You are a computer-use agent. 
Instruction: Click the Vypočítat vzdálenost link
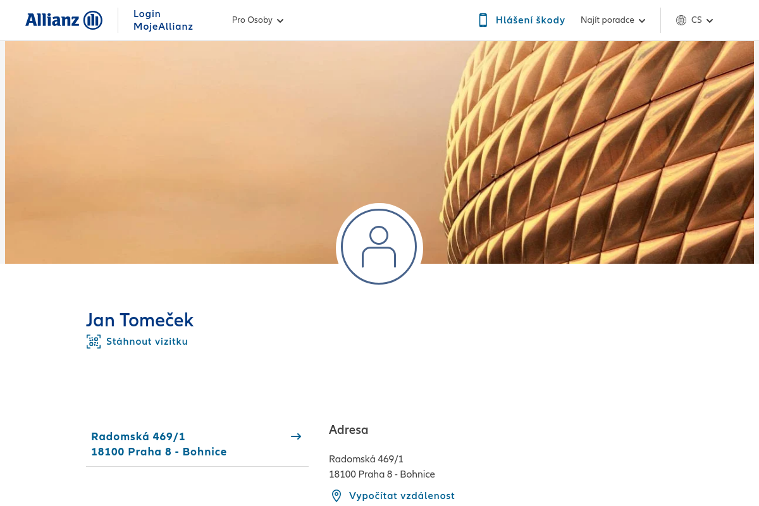[x=402, y=496]
